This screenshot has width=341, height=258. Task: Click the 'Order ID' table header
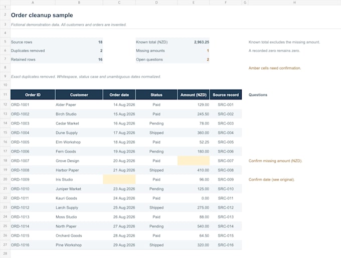pyautogui.click(x=33, y=94)
